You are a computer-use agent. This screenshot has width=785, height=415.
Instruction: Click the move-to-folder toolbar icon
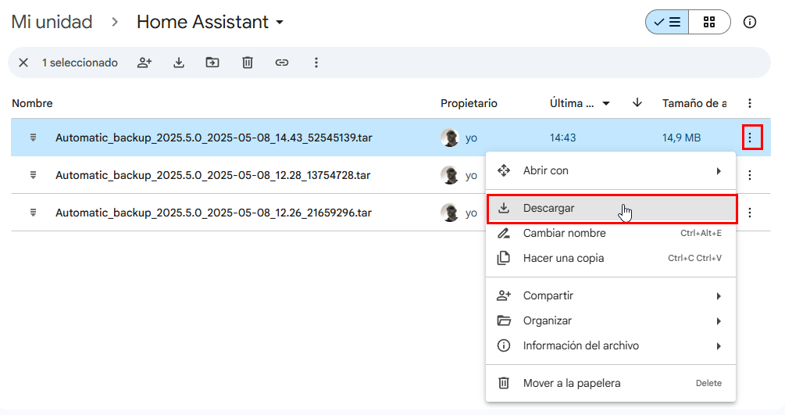pyautogui.click(x=212, y=63)
